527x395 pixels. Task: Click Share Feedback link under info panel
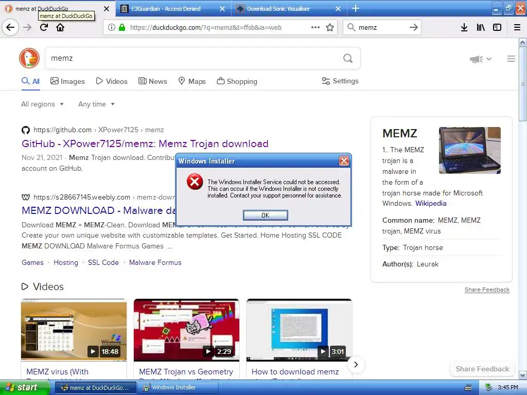click(x=487, y=290)
